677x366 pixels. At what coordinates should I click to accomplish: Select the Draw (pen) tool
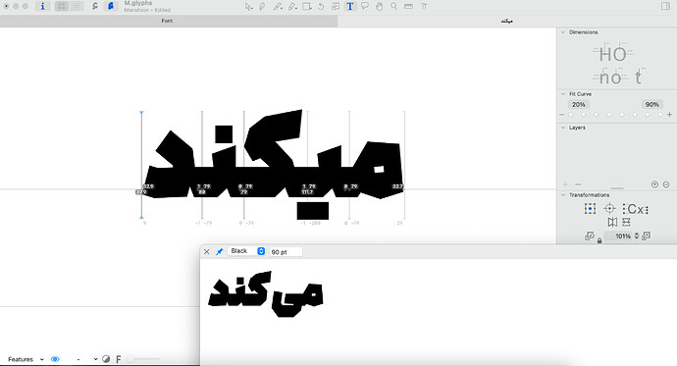click(x=262, y=7)
